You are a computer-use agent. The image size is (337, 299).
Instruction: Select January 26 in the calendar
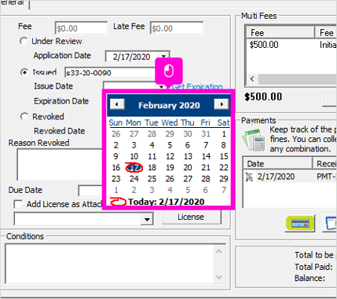[x=116, y=134]
